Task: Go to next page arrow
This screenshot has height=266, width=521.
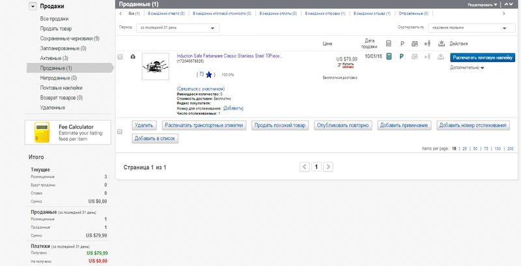Action: pyautogui.click(x=328, y=167)
